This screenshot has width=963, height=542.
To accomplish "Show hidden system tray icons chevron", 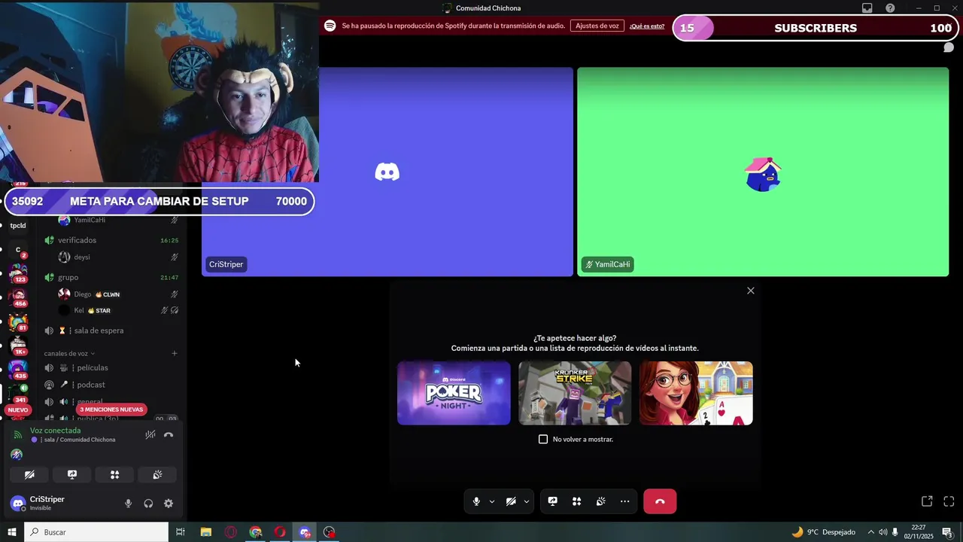I will 871,532.
